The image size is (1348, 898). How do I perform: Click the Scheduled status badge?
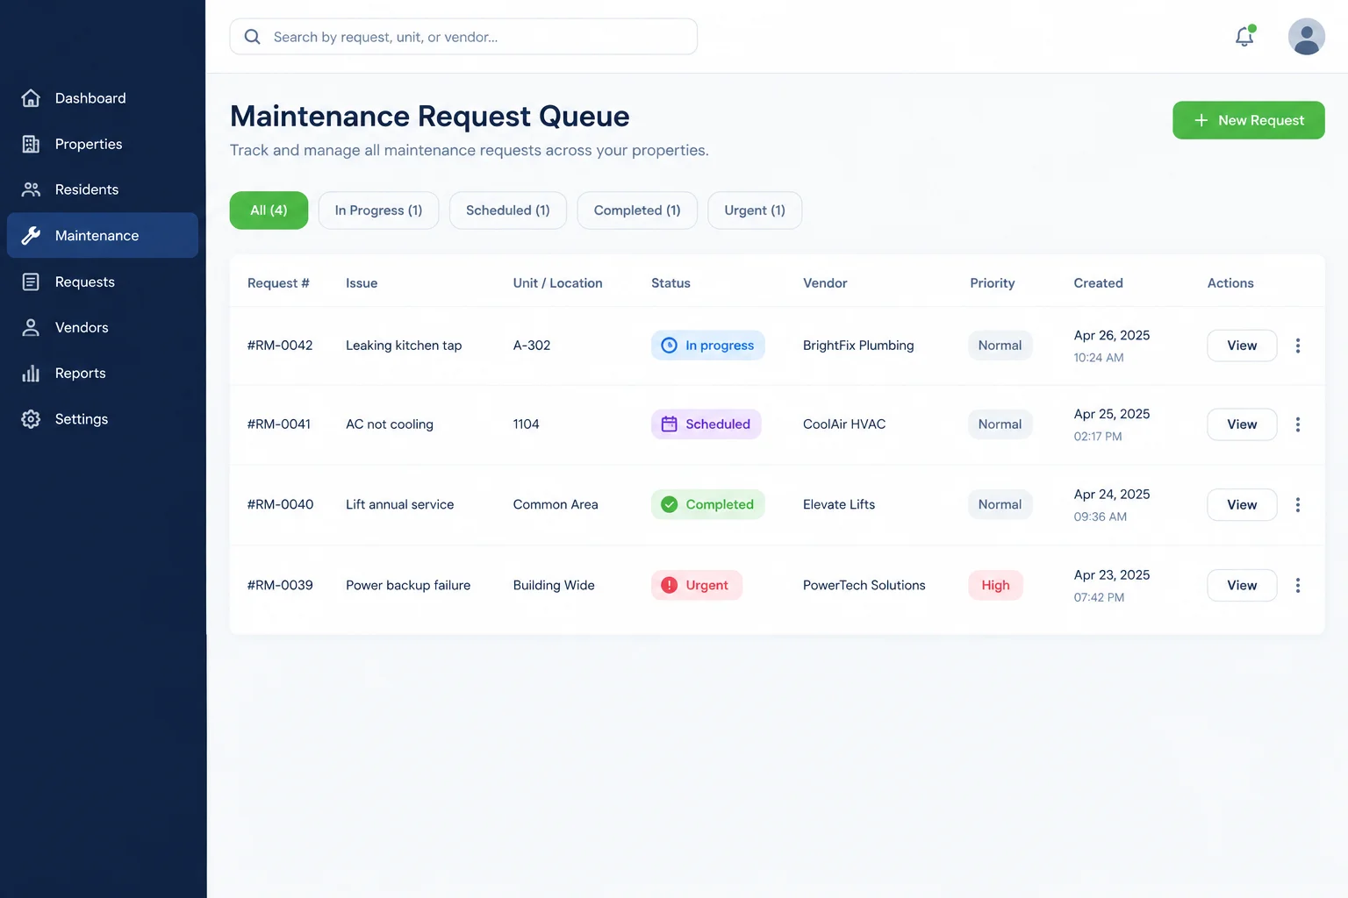706,424
